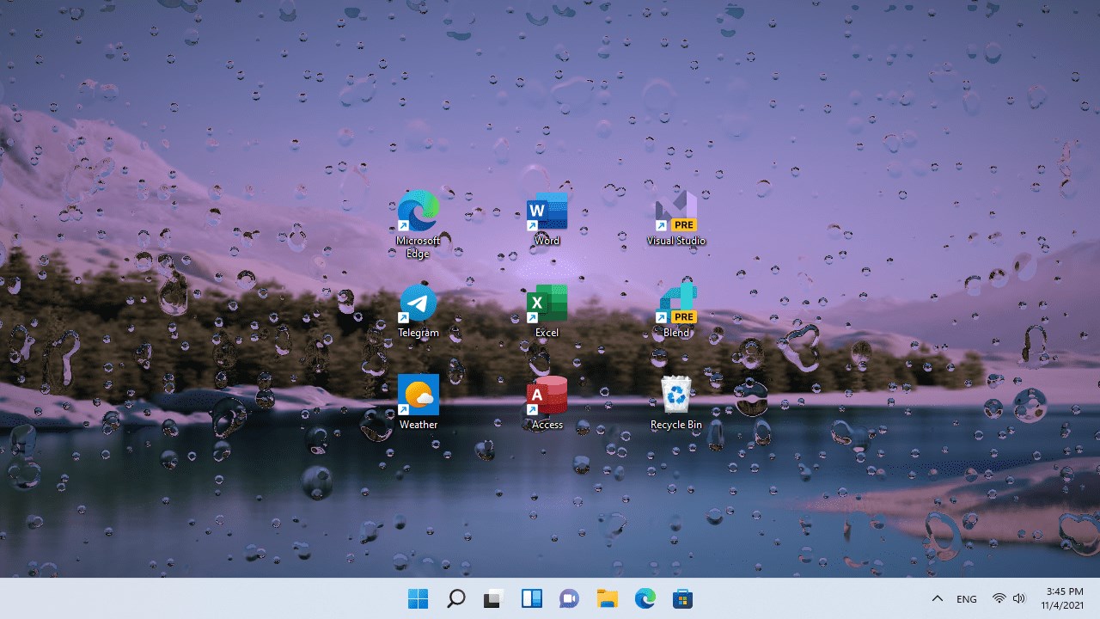This screenshot has height=619, width=1100.
Task: Select the Excel desktop shortcut
Action: click(547, 310)
